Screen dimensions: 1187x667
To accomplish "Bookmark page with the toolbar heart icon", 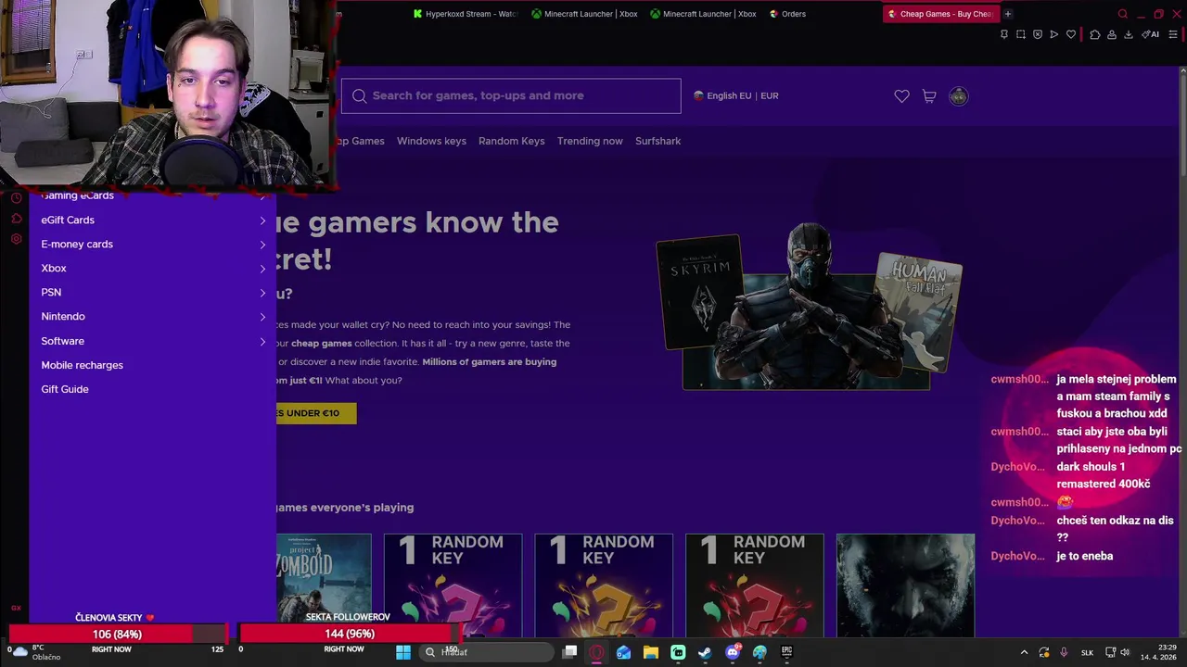I will pos(1071,34).
